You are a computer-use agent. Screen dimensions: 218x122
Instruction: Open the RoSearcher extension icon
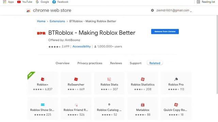76,79
